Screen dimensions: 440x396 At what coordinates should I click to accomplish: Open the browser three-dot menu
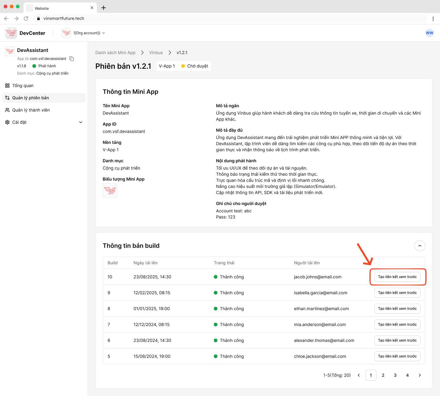(433, 19)
